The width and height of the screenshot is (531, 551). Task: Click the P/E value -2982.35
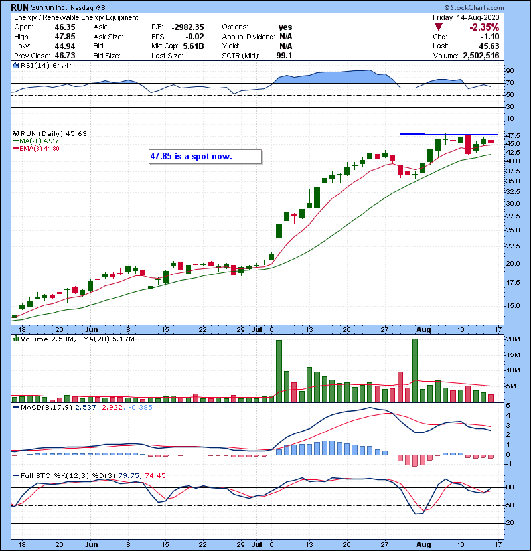point(188,27)
